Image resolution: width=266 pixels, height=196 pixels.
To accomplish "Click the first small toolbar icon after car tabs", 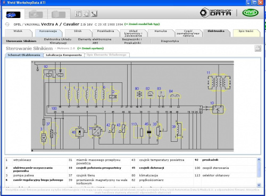I will coord(78,14).
